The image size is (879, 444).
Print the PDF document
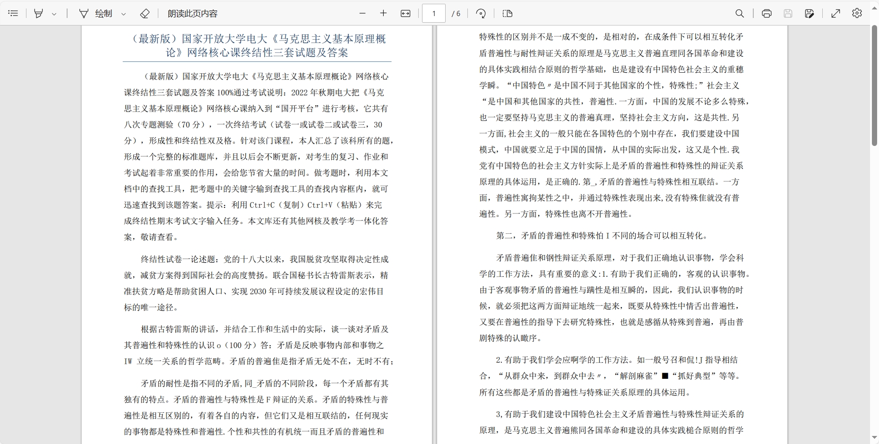tap(767, 13)
